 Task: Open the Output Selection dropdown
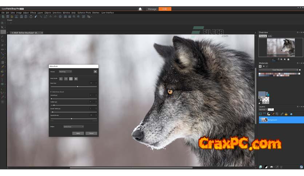pos(73,127)
